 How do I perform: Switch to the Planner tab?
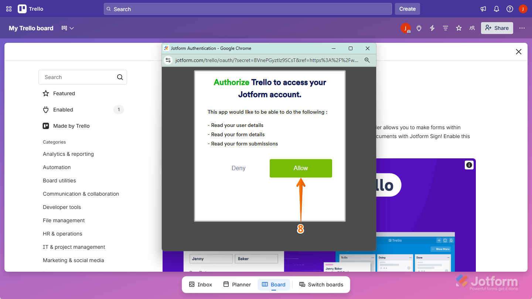237,284
